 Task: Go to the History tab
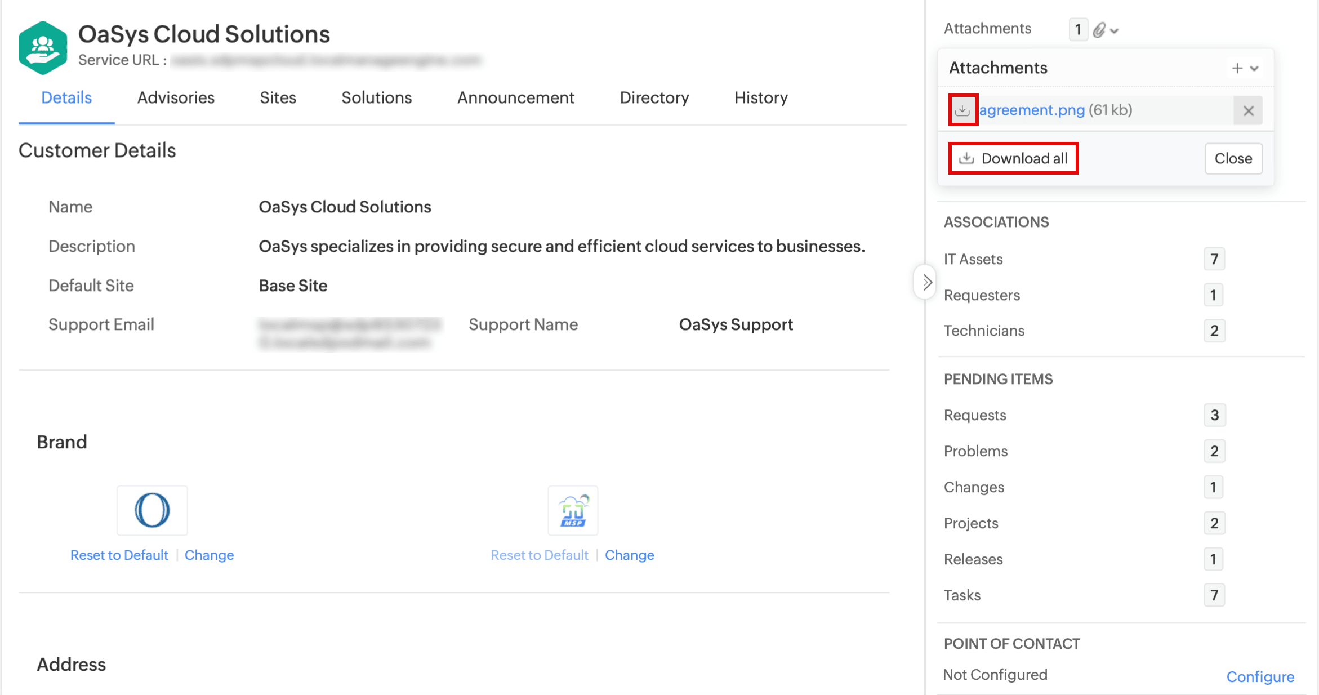[x=761, y=97]
